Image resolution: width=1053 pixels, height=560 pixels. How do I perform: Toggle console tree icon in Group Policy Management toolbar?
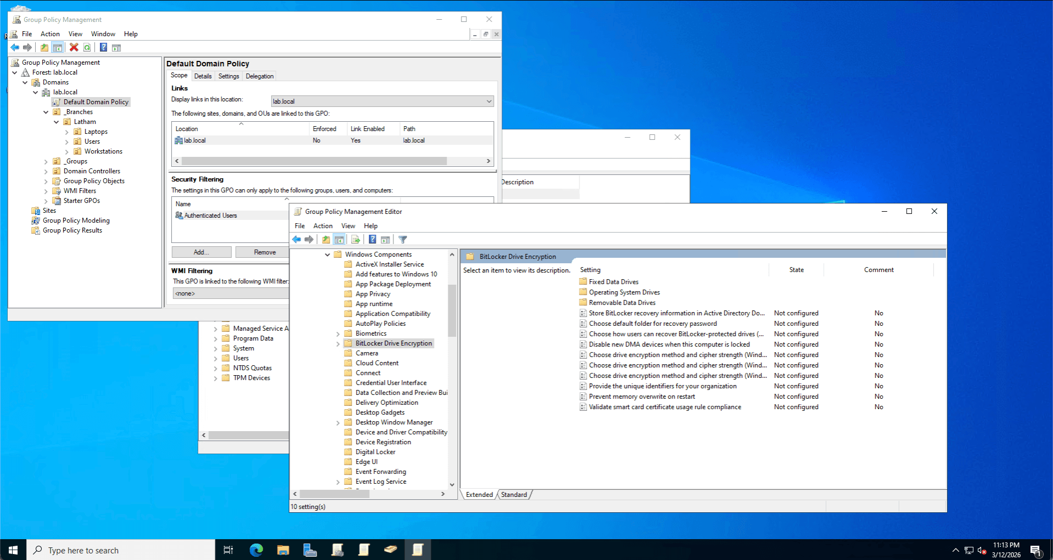(x=58, y=48)
